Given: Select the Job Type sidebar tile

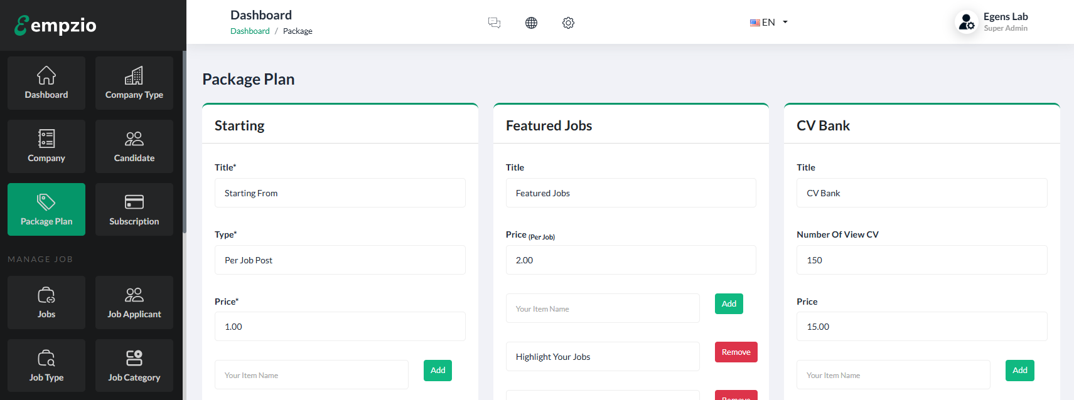Looking at the screenshot, I should click(46, 366).
